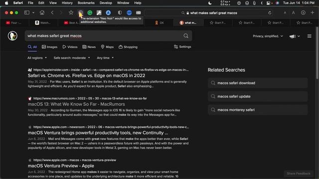Select the All results tab
Viewport: 319px width, 179px height.
click(32, 47)
